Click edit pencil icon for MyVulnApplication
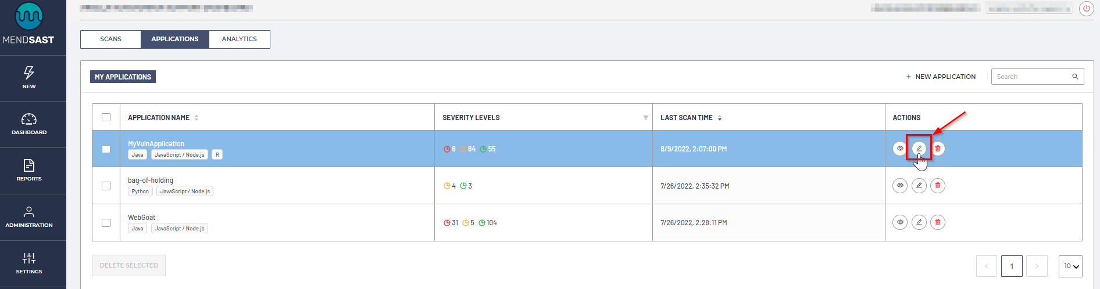 [919, 149]
